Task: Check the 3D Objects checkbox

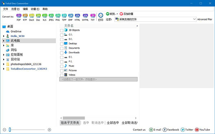Action: pyautogui.click(x=62, y=30)
